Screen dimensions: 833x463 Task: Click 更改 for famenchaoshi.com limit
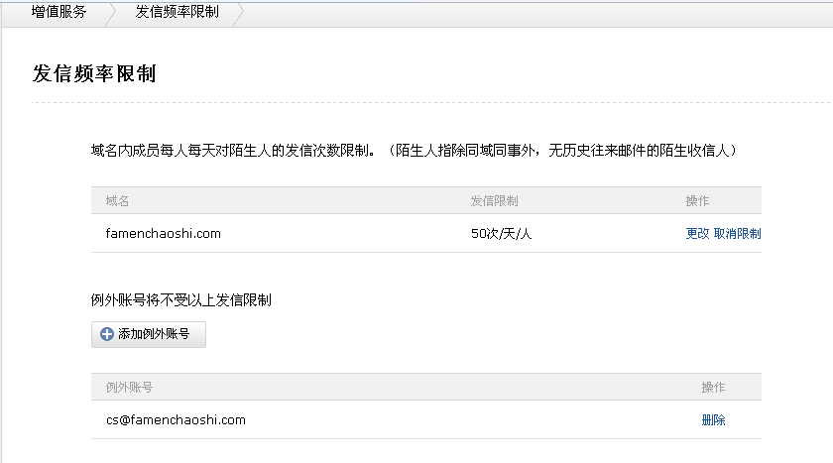697,234
